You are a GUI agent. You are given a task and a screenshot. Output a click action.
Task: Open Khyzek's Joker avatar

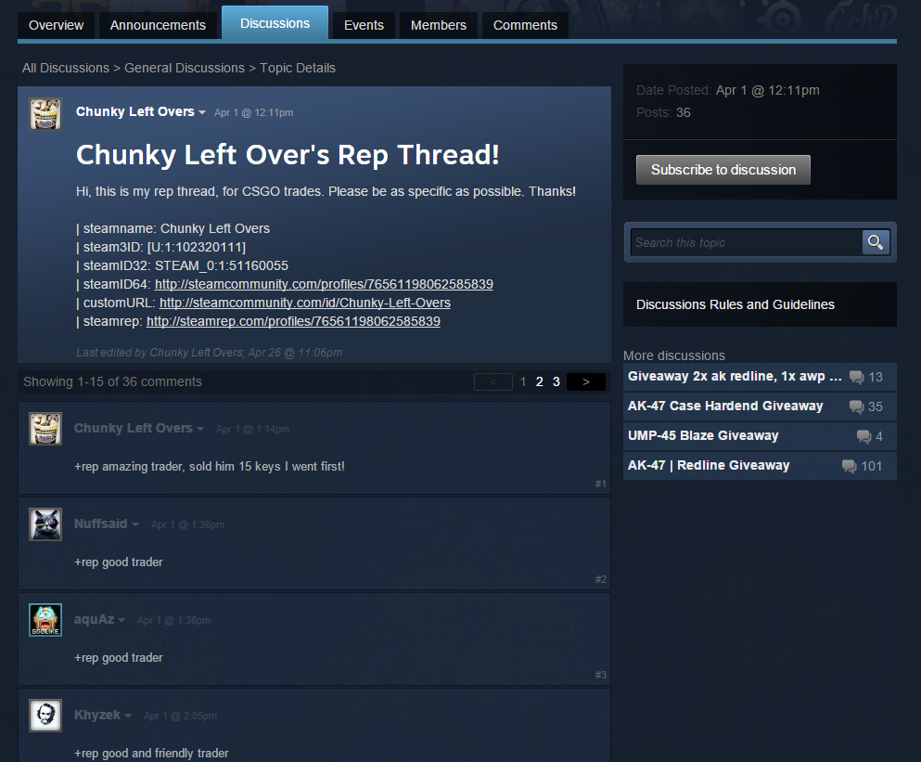(45, 716)
